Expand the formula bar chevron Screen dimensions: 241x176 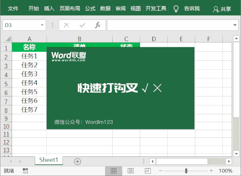(235, 25)
